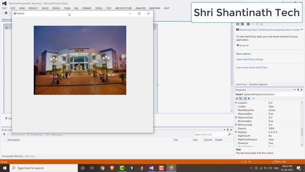The height and width of the screenshot is (172, 305).
Task: Click Streaming Video link in IntelliTrace
Action: (270, 30)
